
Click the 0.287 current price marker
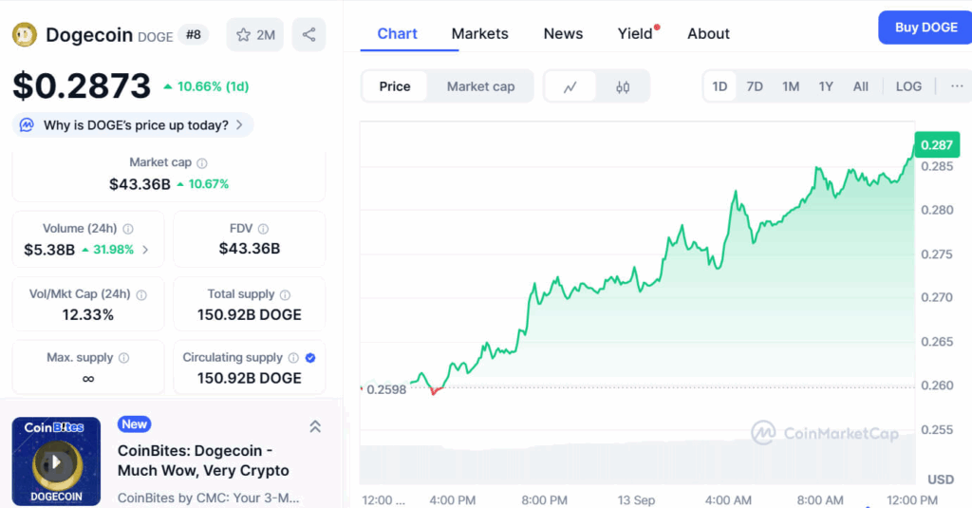click(937, 145)
